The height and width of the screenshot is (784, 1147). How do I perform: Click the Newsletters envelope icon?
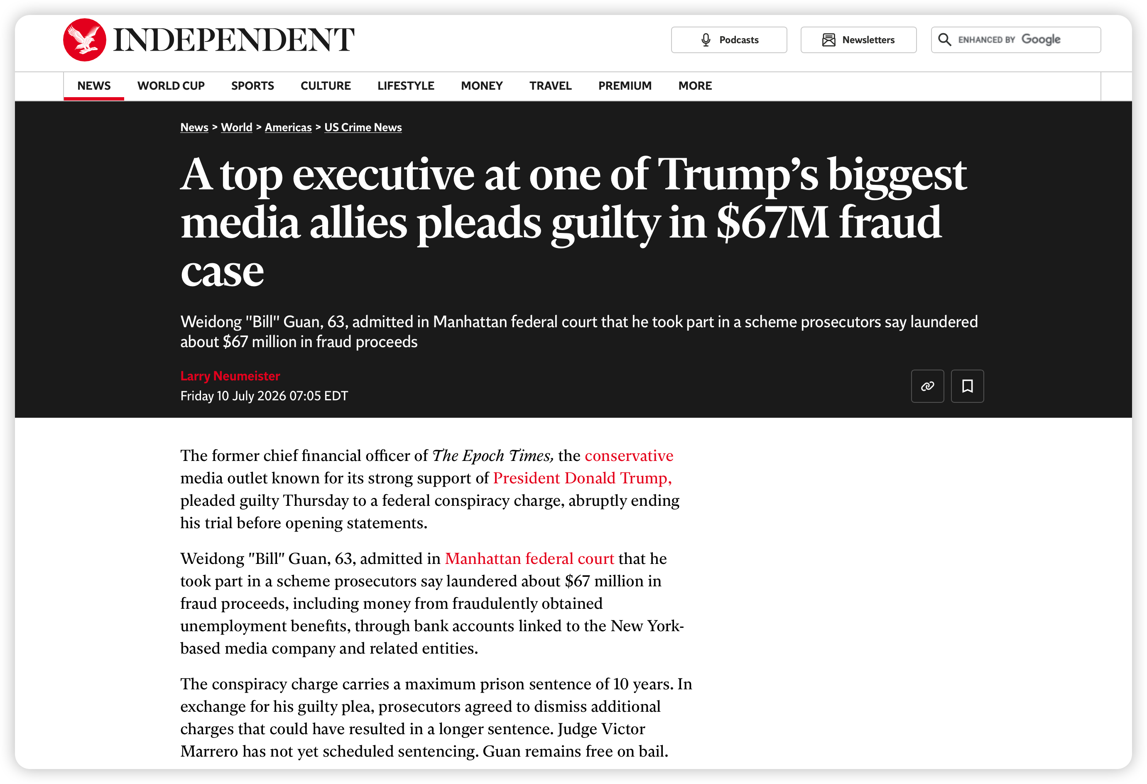[828, 40]
